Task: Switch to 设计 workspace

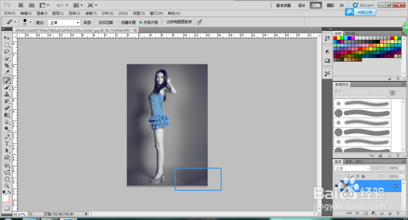Action: click(302, 5)
